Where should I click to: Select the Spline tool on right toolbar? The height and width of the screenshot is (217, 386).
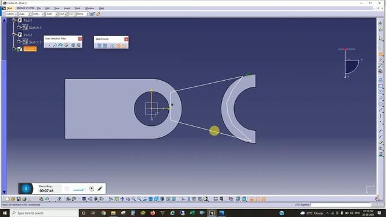pyautogui.click(x=381, y=98)
